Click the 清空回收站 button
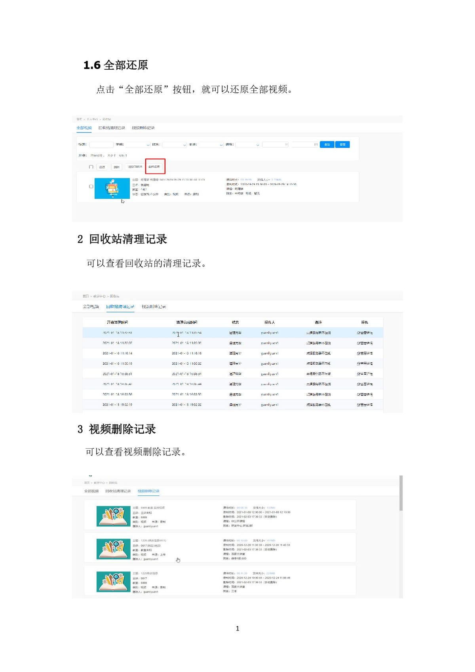Screen dimensions: 475x672 click(x=135, y=167)
